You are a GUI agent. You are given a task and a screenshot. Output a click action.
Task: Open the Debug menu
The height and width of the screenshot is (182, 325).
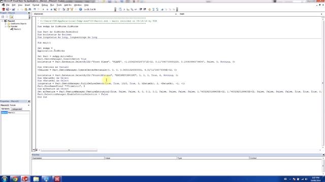pos(45,5)
